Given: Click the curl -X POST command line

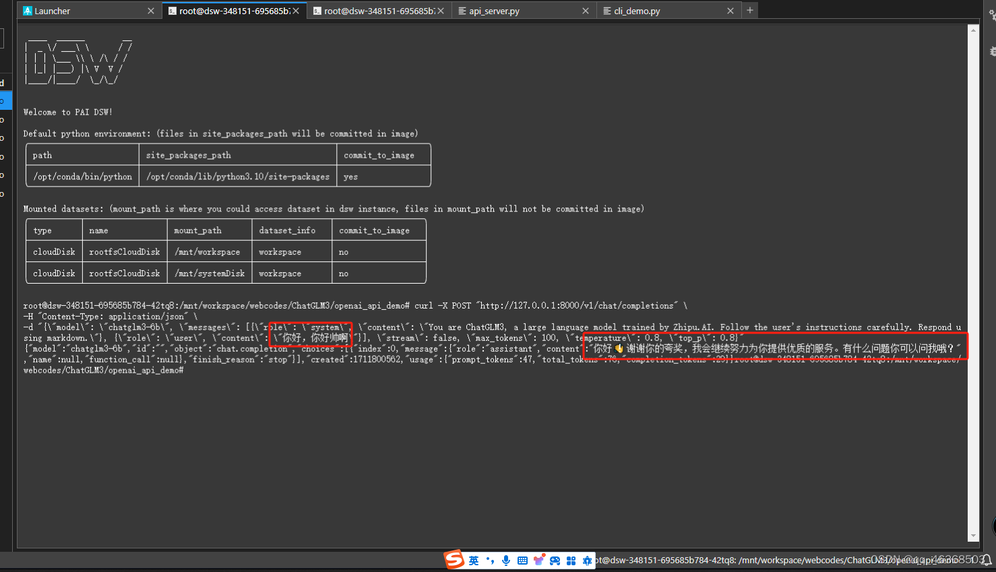Looking at the screenshot, I should (x=355, y=306).
